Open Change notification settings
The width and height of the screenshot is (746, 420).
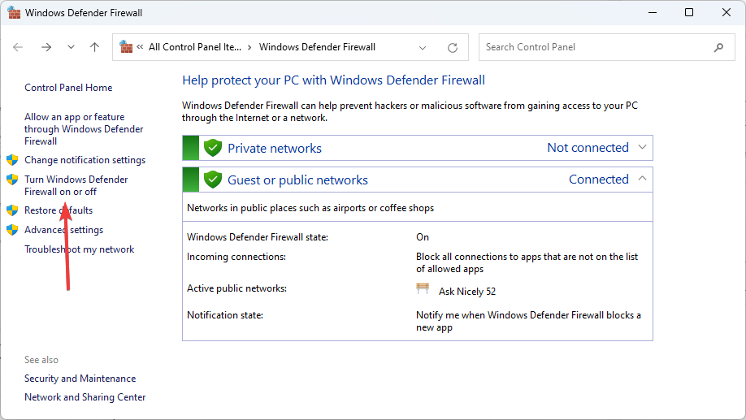85,160
